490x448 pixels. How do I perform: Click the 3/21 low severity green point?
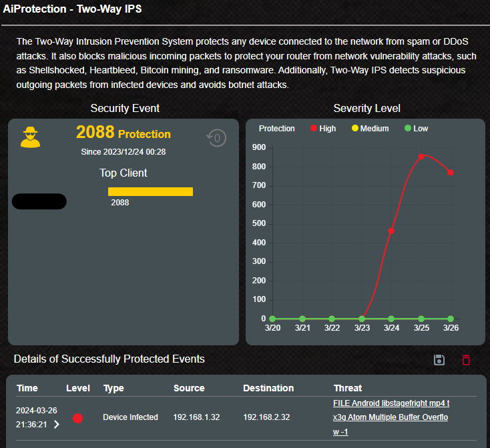click(302, 319)
